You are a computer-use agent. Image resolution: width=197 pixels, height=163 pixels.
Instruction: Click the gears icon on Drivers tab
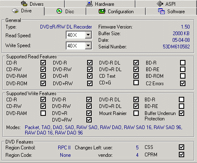(24, 4)
